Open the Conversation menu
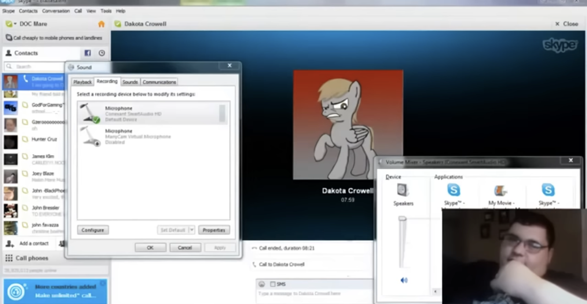The image size is (587, 304). (56, 11)
